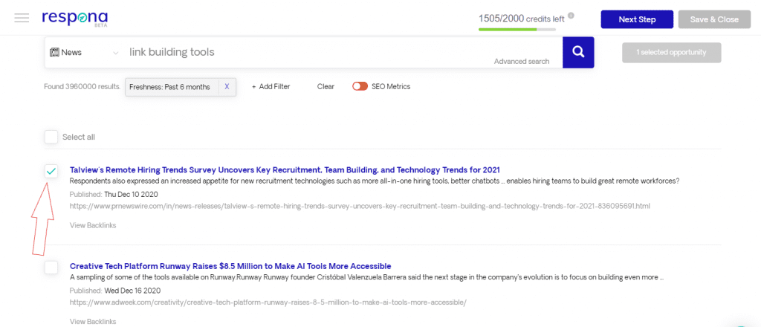Open Advanced search
The height and width of the screenshot is (327, 761).
(x=522, y=62)
